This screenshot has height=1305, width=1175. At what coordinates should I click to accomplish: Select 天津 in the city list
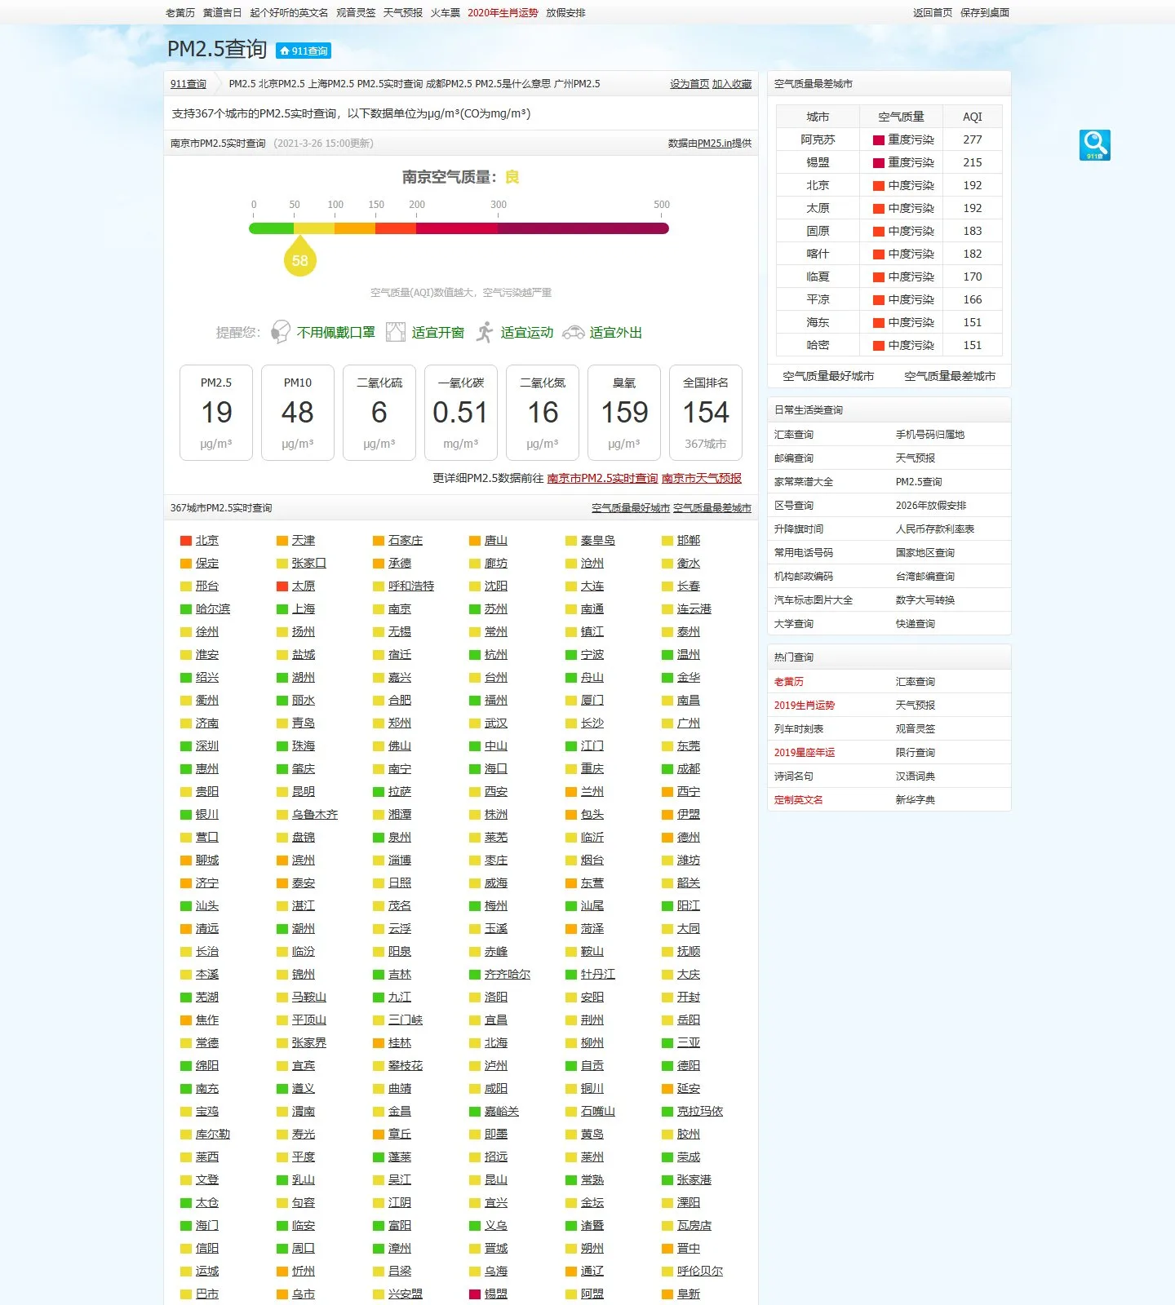point(304,541)
